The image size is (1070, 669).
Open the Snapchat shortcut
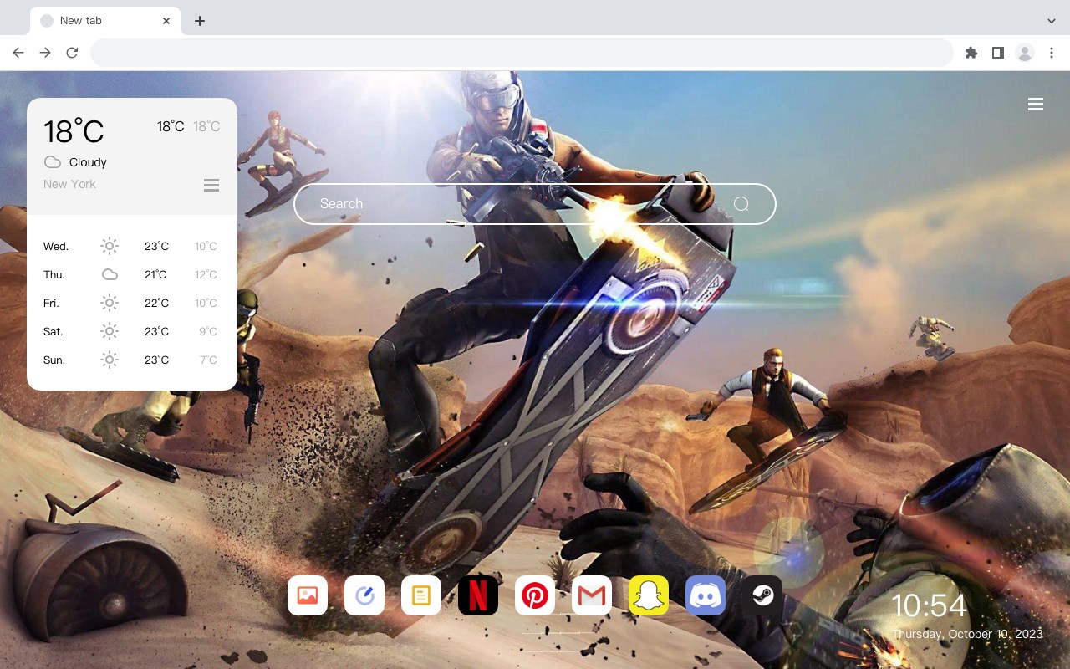click(x=649, y=595)
